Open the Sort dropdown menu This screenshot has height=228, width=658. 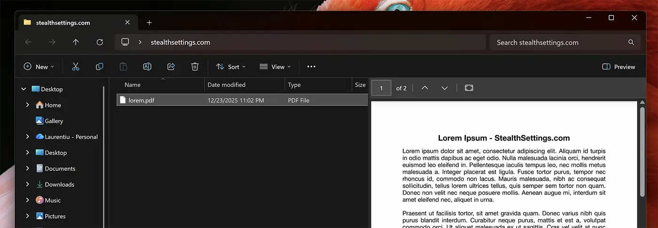231,67
